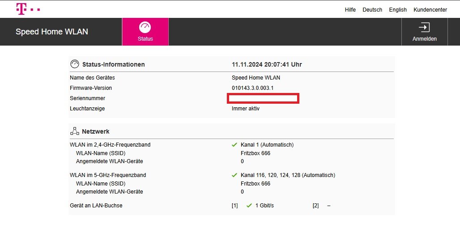Select the value Kanal 1 (Automatisch)
This screenshot has width=460, height=236.
click(267, 145)
